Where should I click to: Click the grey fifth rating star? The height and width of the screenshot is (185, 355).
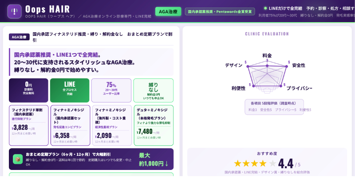272,163
